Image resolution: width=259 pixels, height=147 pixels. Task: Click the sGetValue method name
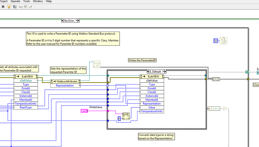[26, 81]
